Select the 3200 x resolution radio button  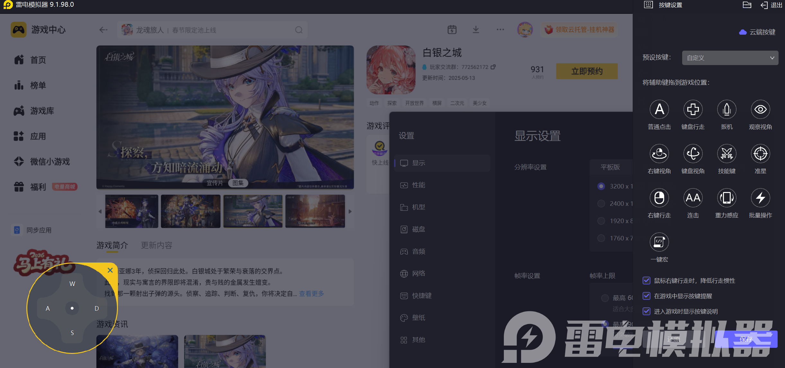[x=601, y=186]
